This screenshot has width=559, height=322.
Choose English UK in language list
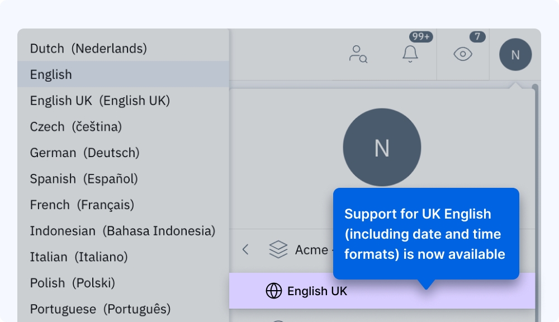[x=100, y=101]
